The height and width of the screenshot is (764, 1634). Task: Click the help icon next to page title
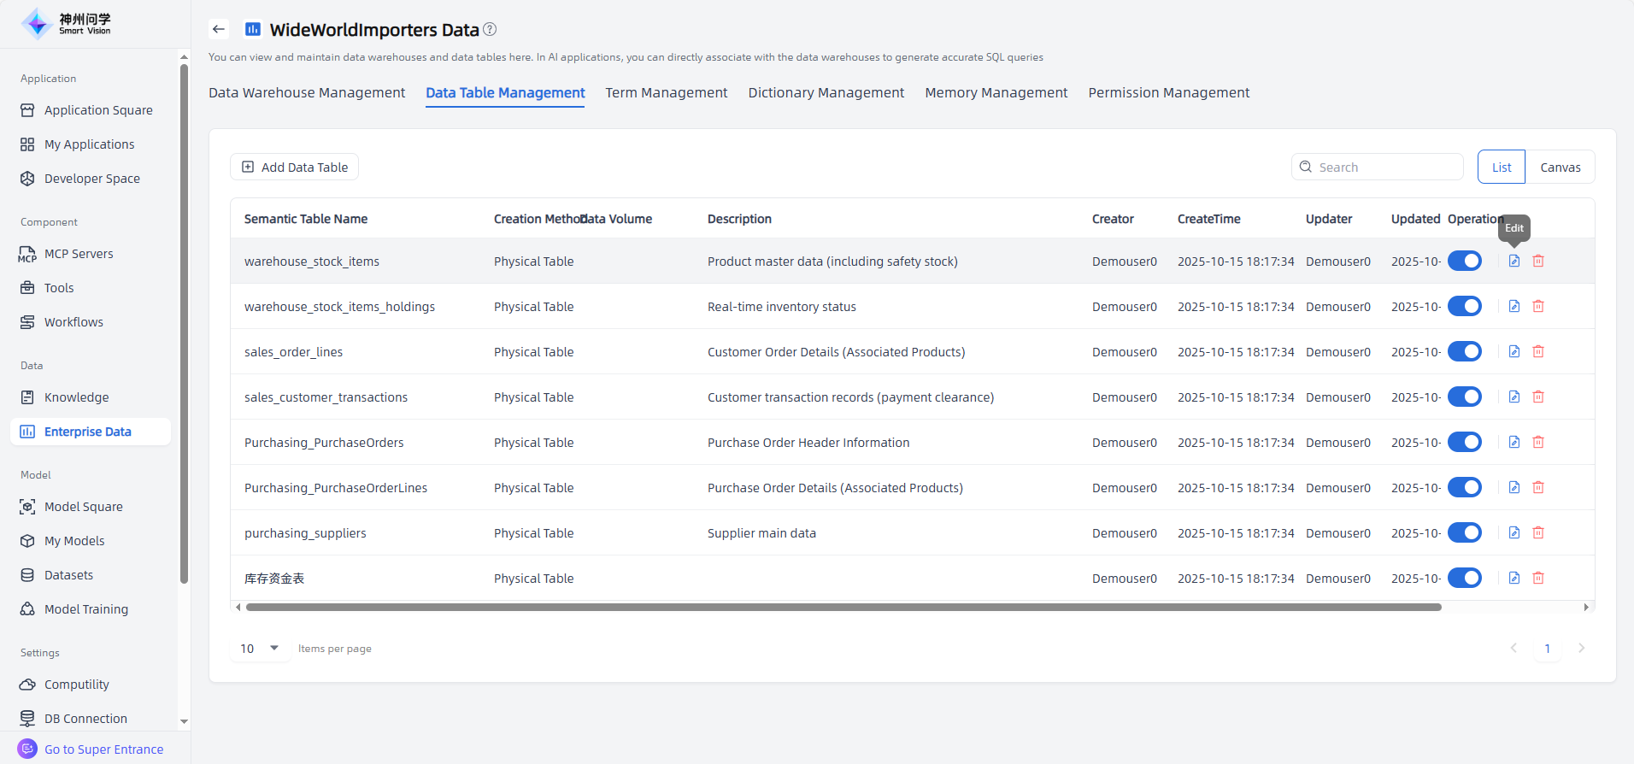pos(490,29)
